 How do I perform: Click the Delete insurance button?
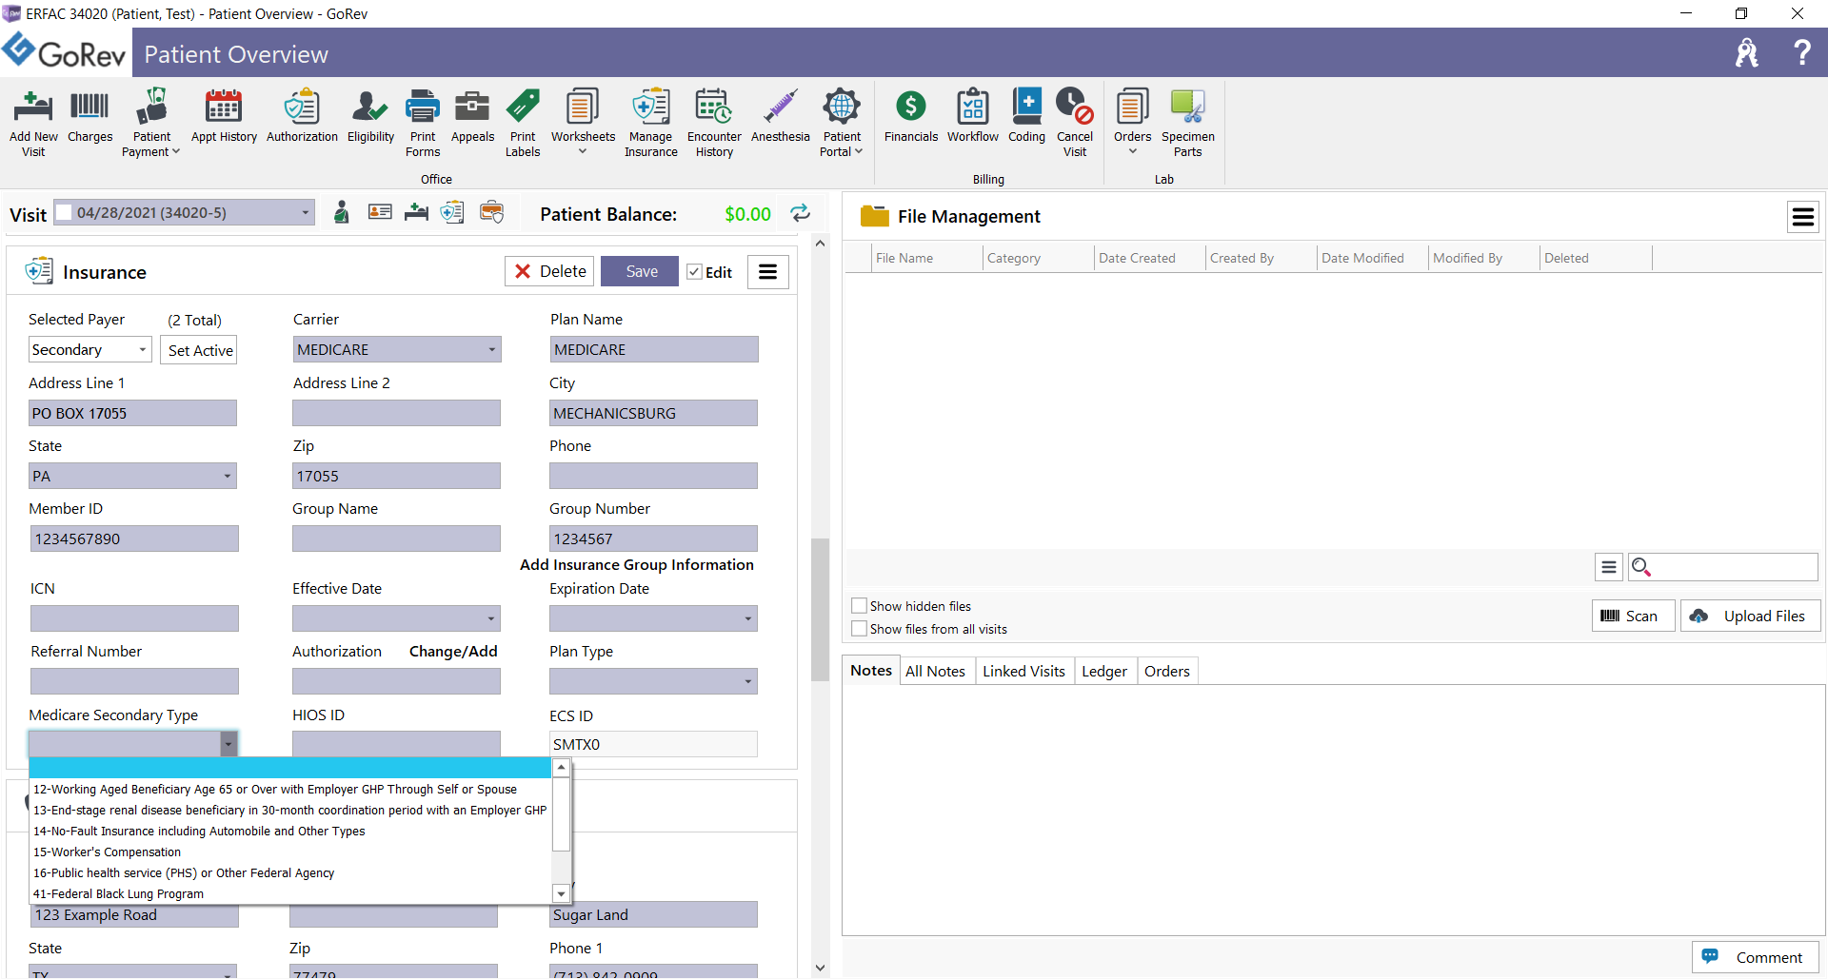tap(549, 272)
